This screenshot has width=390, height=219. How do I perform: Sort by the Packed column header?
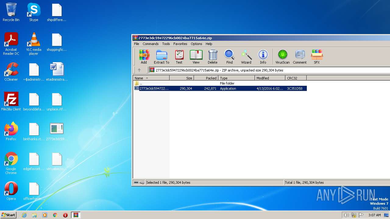[x=206, y=78]
